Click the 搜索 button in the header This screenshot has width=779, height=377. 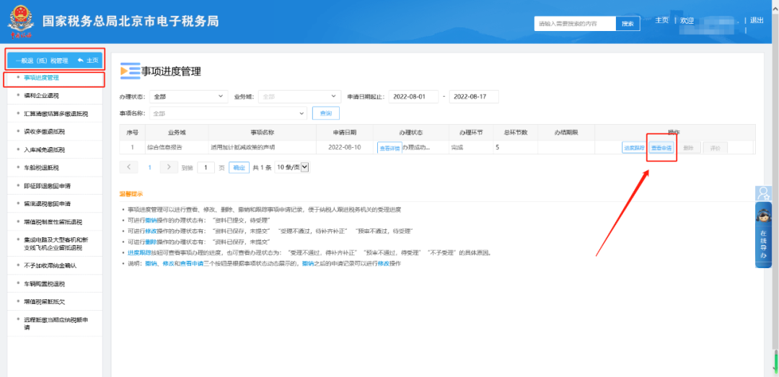pyautogui.click(x=628, y=23)
